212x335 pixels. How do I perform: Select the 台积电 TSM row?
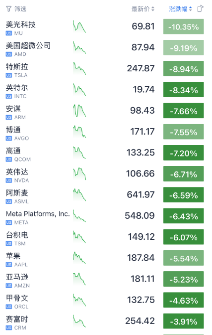(105, 237)
